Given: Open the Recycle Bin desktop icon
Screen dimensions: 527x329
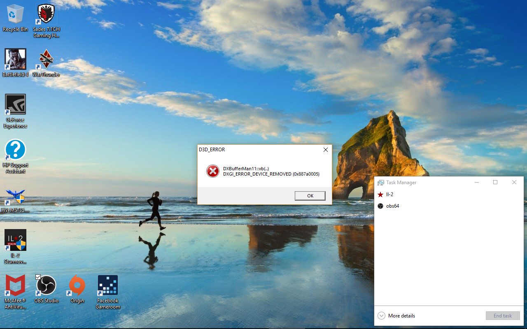Looking at the screenshot, I should [15, 18].
